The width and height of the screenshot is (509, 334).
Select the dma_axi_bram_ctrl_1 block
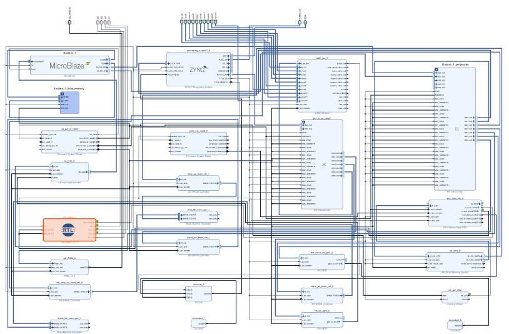[x=199, y=183]
